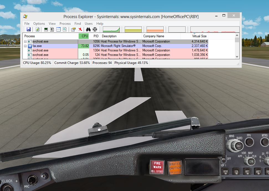Image resolution: width=269 pixels, height=191 pixels.
Task: Click the icon beside svchost.exe PID 1056
Action: (x=30, y=41)
